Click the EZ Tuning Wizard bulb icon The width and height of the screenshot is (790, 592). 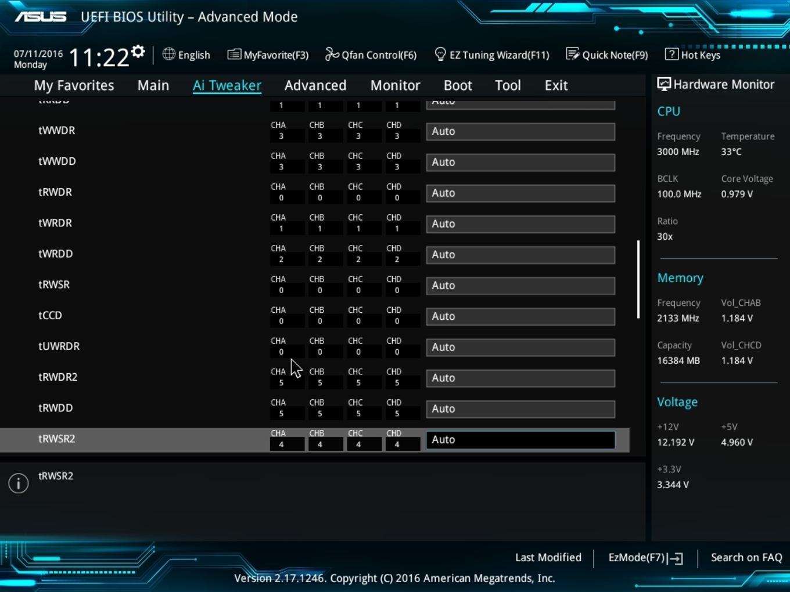coord(440,55)
